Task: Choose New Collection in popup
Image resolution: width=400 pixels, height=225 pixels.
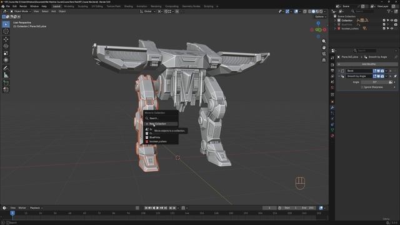Action: pyautogui.click(x=161, y=124)
